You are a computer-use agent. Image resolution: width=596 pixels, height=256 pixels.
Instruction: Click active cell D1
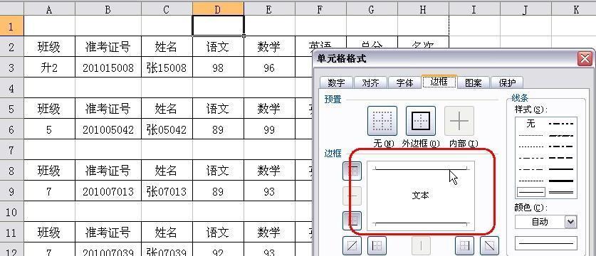(x=218, y=26)
